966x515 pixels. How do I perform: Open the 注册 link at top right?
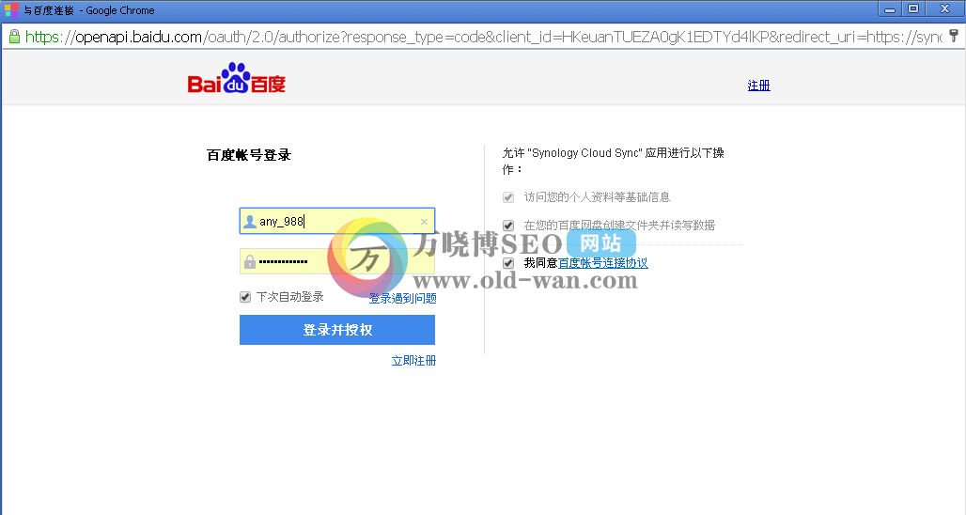pyautogui.click(x=759, y=86)
